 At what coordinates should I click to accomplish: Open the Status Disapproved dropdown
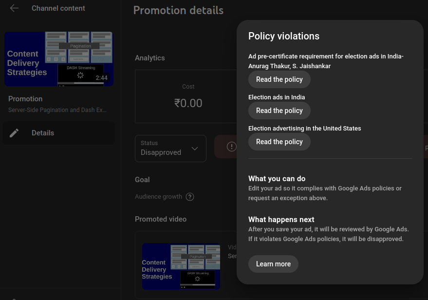[x=170, y=149]
